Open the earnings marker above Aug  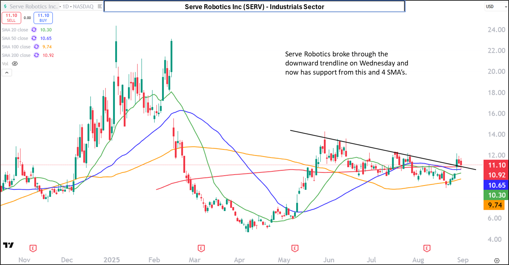click(x=427, y=249)
